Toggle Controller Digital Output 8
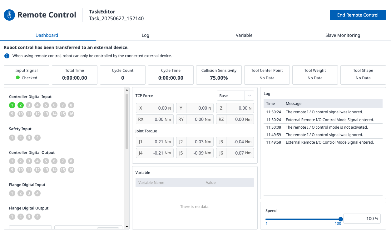 point(71,161)
